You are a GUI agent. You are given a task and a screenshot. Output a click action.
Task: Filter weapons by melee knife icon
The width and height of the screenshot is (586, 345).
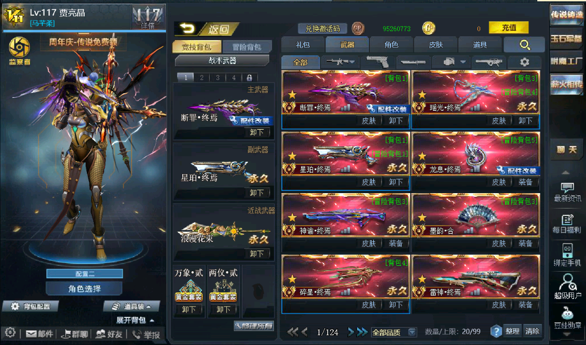tap(412, 62)
